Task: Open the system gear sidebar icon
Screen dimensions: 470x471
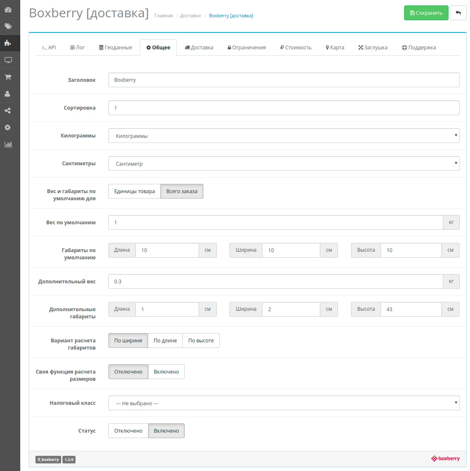Action: [x=8, y=127]
